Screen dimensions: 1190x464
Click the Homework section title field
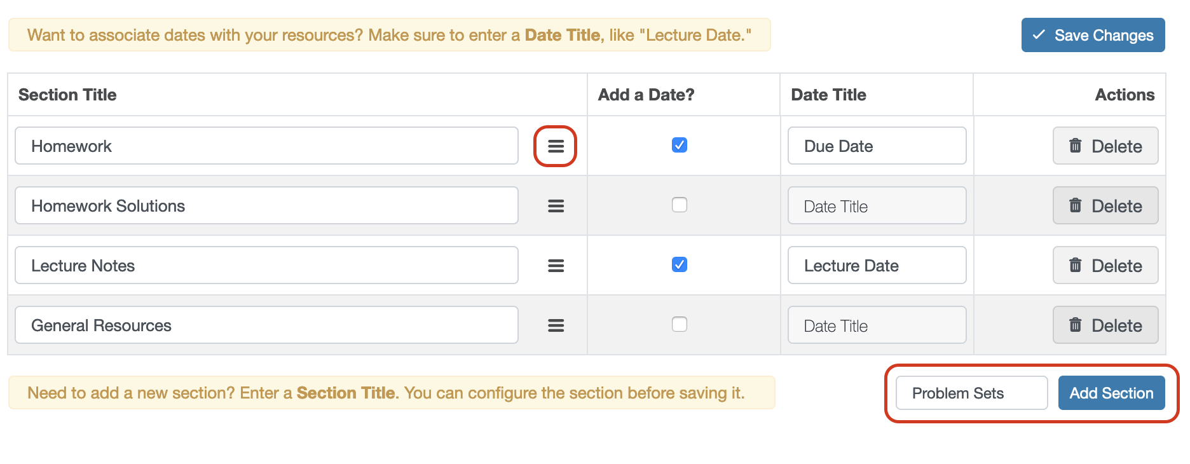(266, 146)
